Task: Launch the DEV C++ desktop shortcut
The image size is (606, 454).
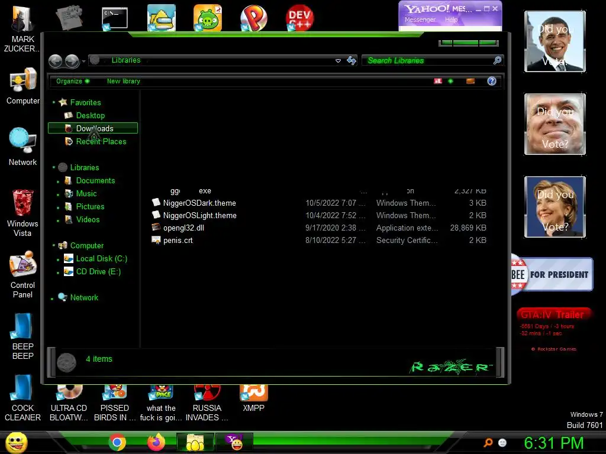Action: point(299,18)
